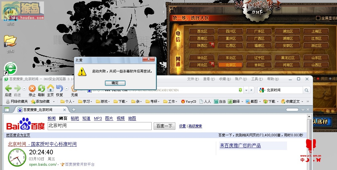Expand the 工作 bookmark folder
Viewport: 337px width, 170px height.
[x=170, y=101]
